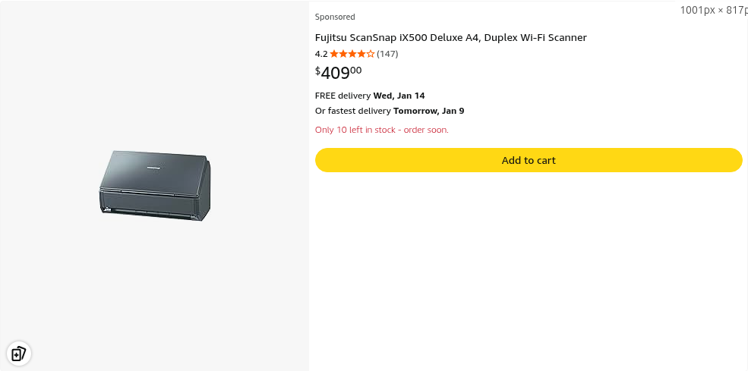Viewport: 748px width, 371px height.
Task: Click the Wed, Jan 14 delivery date
Action: click(x=399, y=96)
